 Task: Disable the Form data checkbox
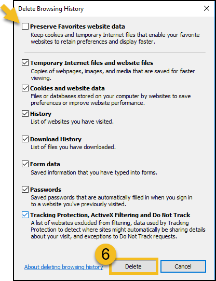point(25,164)
